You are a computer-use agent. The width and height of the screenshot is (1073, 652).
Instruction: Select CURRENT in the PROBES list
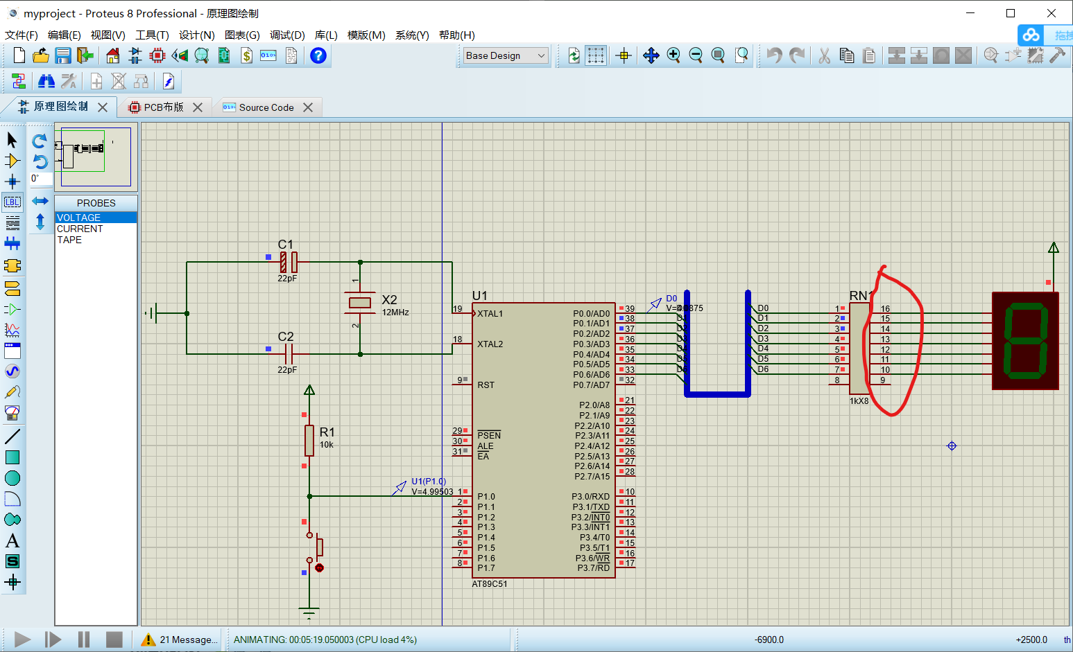click(80, 229)
